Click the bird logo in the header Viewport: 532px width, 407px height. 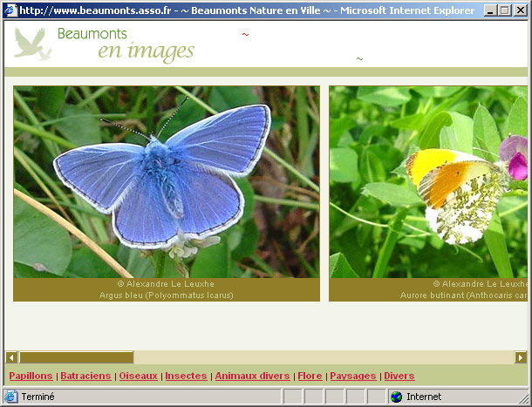point(32,44)
